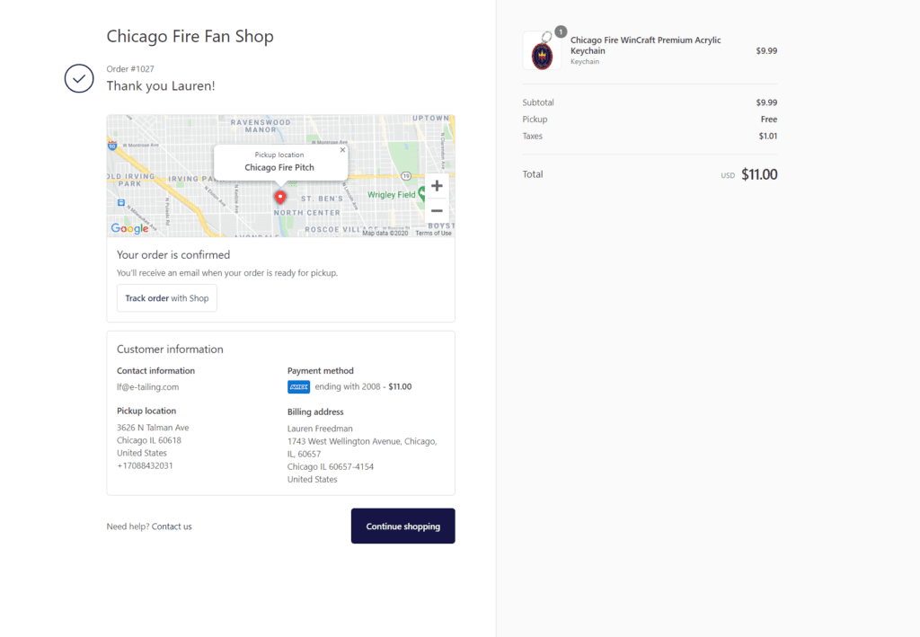
Task: Select the email lf@e-tailing.com
Action: pos(148,387)
